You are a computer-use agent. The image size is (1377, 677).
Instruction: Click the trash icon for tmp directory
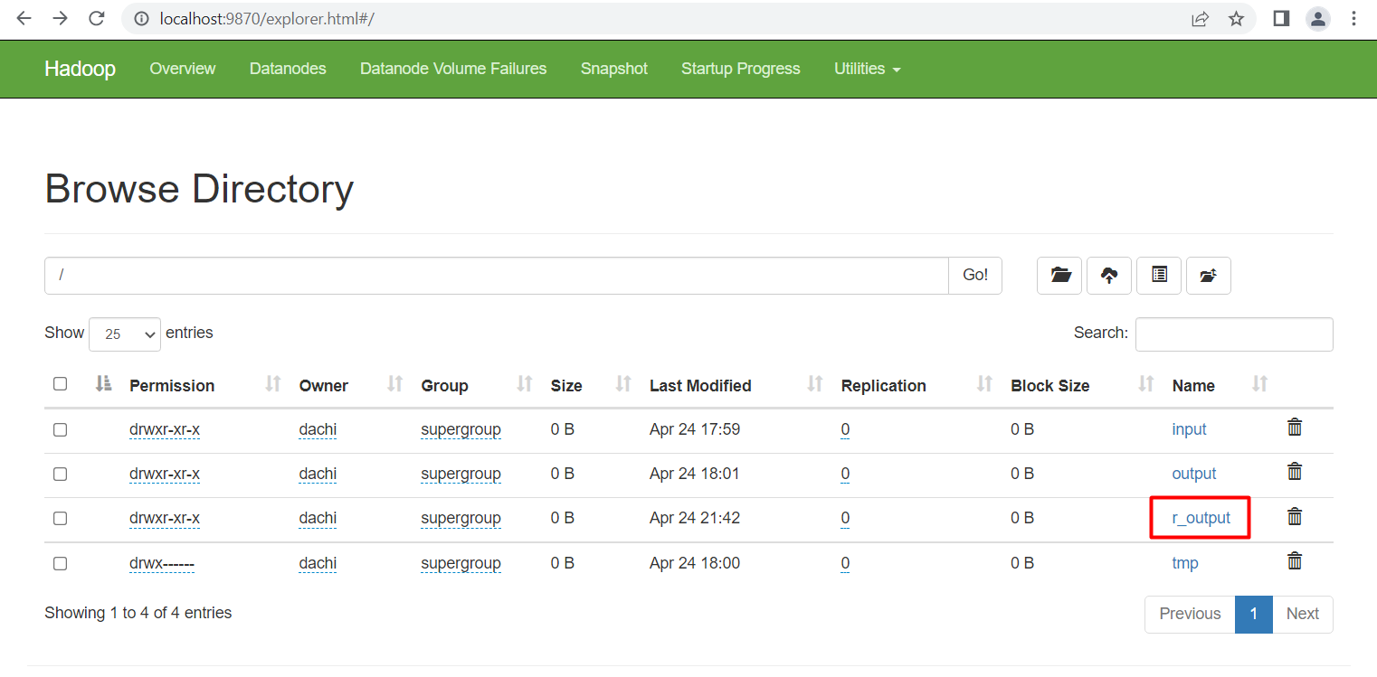pos(1295,560)
